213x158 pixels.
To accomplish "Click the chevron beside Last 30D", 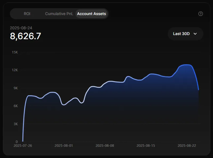I will 195,34.
